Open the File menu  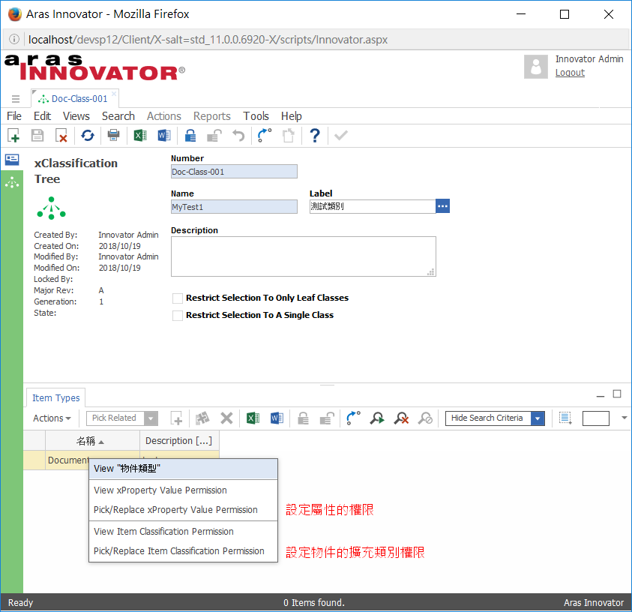14,116
